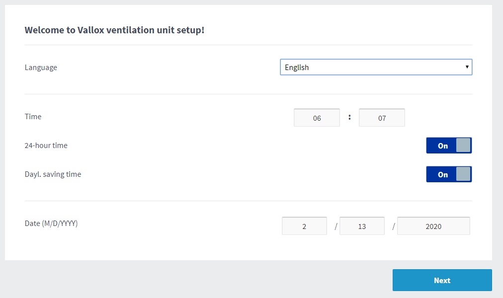Select the month field showing 2
The width and height of the screenshot is (503, 298).
point(304,226)
